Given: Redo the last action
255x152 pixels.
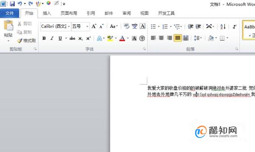Looking at the screenshot, I should [x=30, y=4].
